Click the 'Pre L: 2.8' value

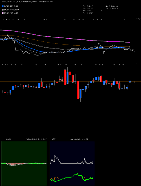(x=87, y=11)
